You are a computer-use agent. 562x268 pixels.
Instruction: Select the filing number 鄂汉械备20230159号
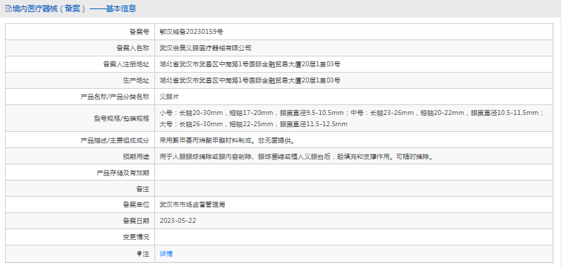[x=191, y=32]
